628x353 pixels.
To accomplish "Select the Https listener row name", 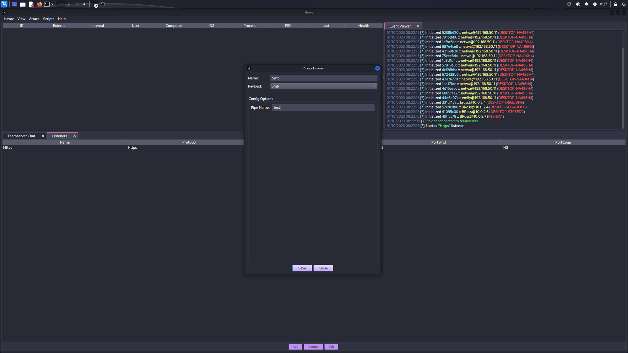I will 8,147.
